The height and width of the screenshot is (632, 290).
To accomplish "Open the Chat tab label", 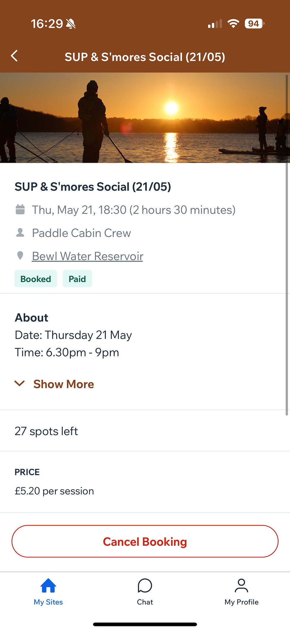I will pyautogui.click(x=145, y=602).
